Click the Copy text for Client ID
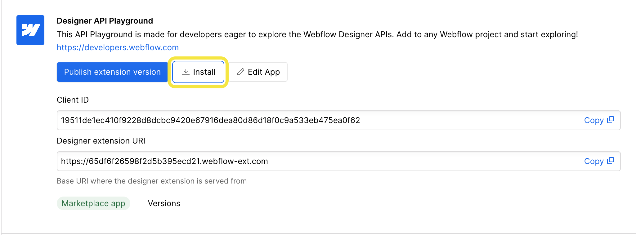 [593, 120]
